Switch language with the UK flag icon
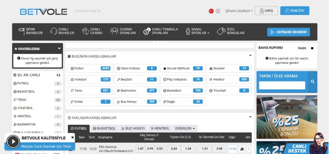 tap(218, 11)
